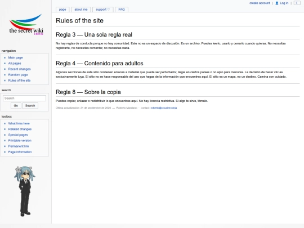Select heading Regla 4 — Contenido para adultos
This screenshot has width=304, height=228.
tap(100, 63)
